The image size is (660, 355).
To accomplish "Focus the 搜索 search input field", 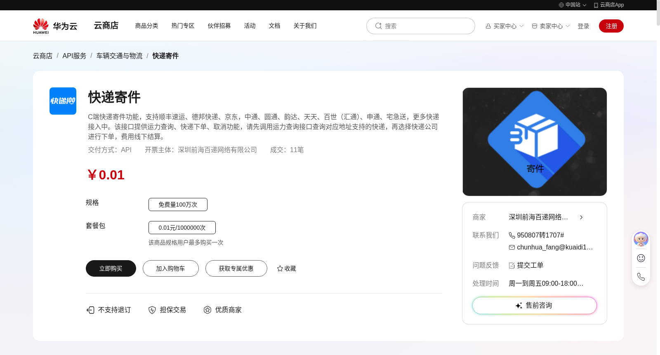I will click(421, 26).
